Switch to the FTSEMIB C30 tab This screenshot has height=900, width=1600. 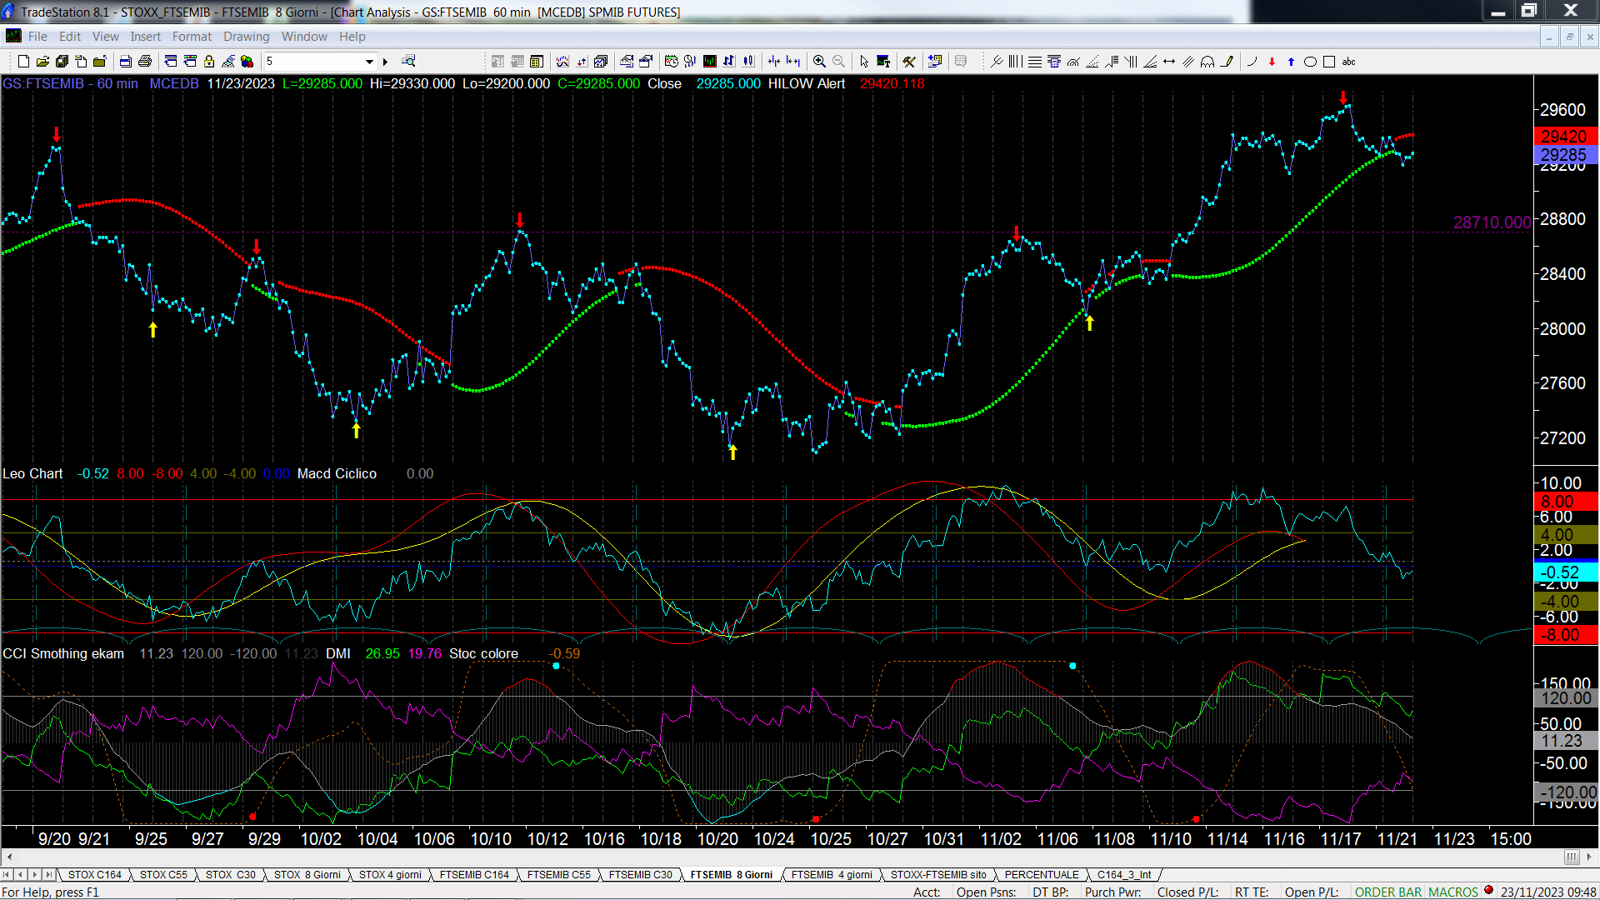641,875
